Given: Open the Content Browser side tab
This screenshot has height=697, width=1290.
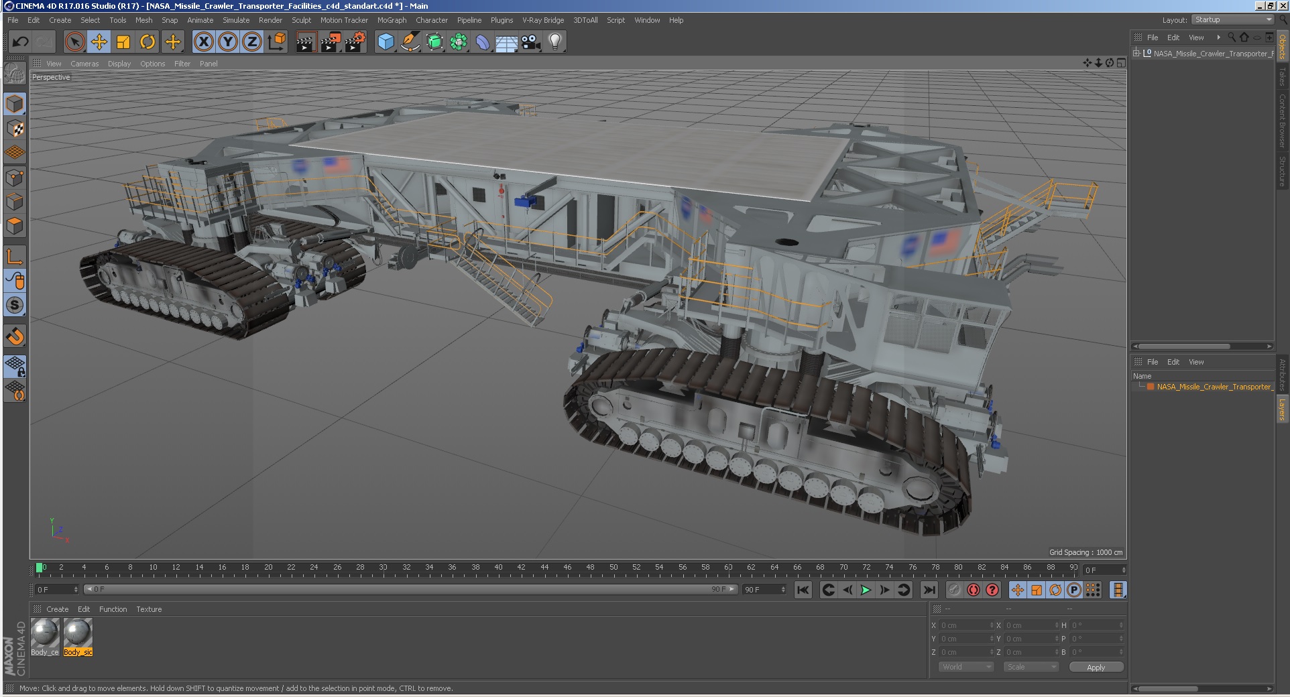Looking at the screenshot, I should pos(1282,121).
